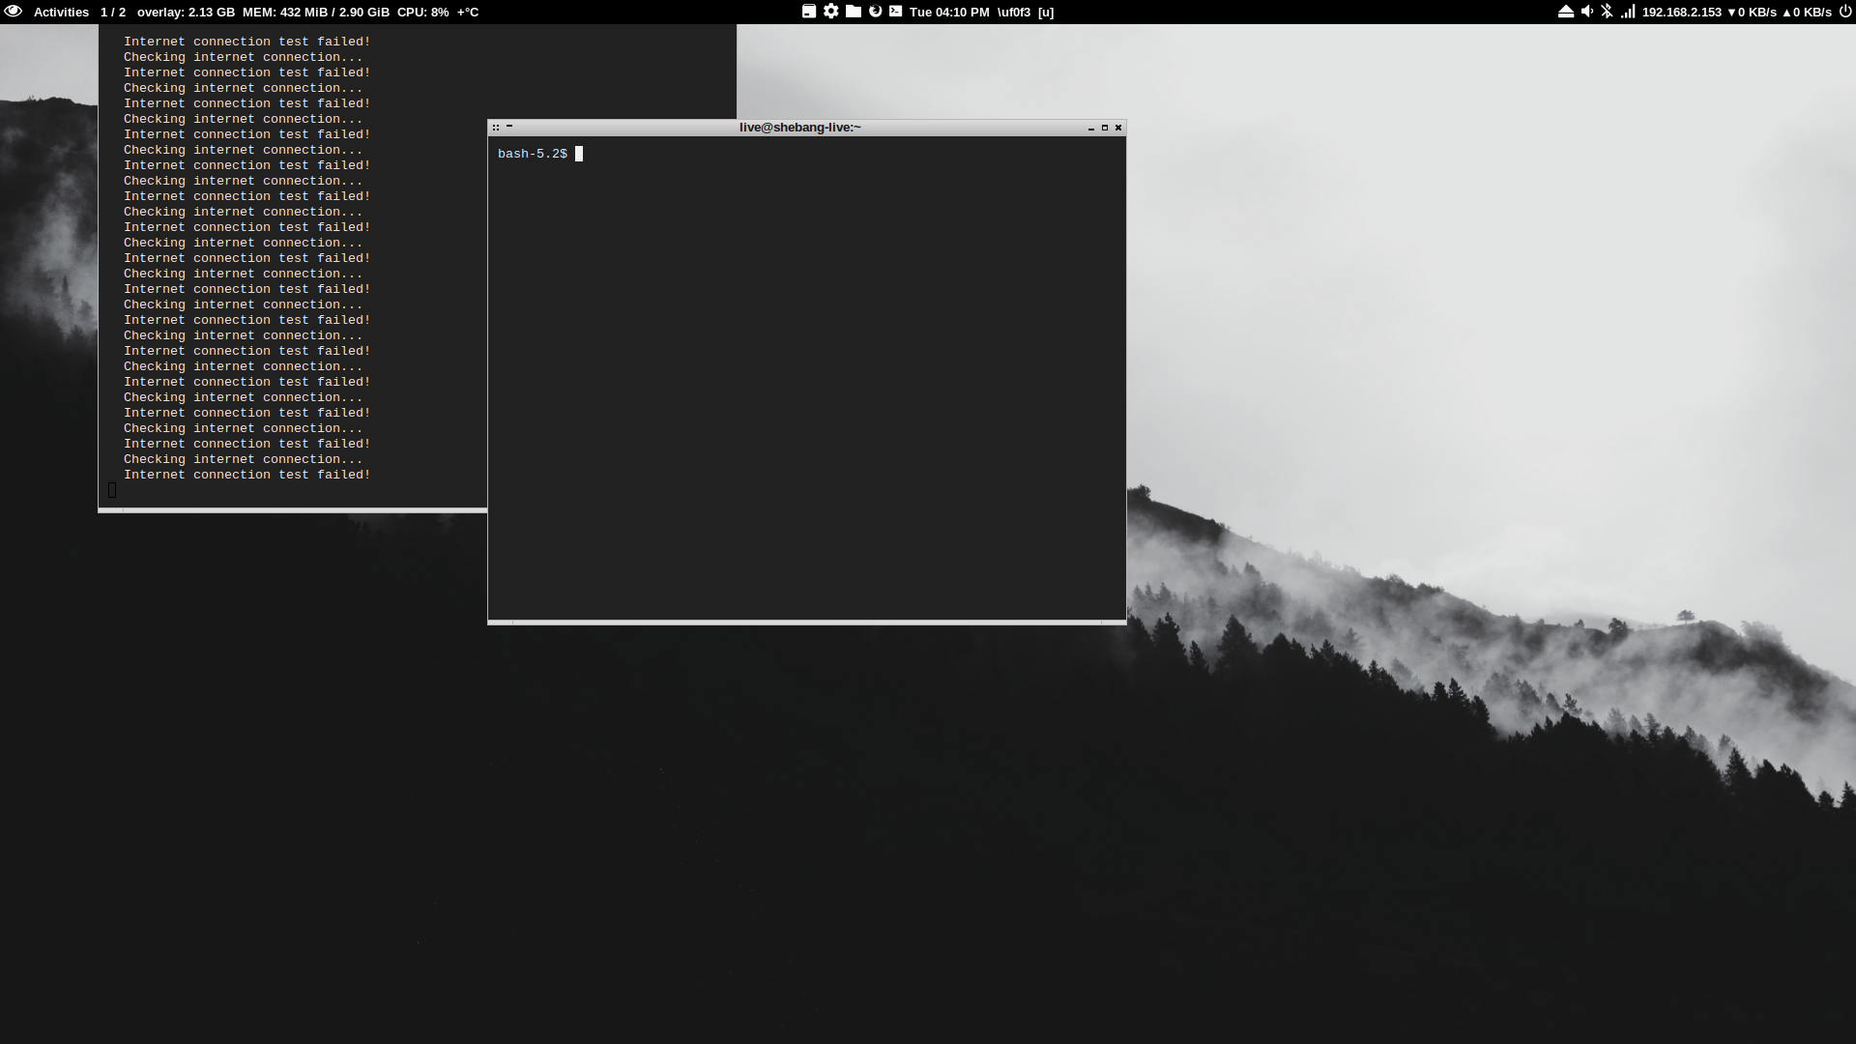Image resolution: width=1856 pixels, height=1044 pixels.
Task: Click the last 'Checking internet connection...' line
Action: point(244,459)
